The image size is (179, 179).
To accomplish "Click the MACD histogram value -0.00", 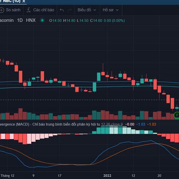I will (x=129, y=124).
